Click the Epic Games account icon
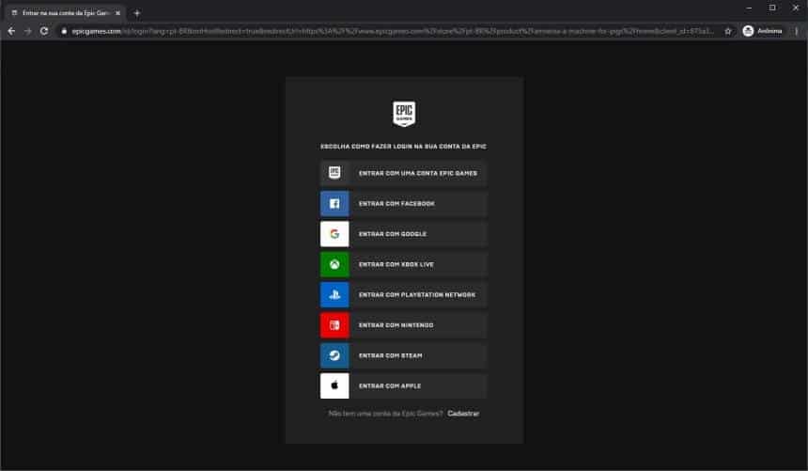This screenshot has width=808, height=471. [x=334, y=173]
